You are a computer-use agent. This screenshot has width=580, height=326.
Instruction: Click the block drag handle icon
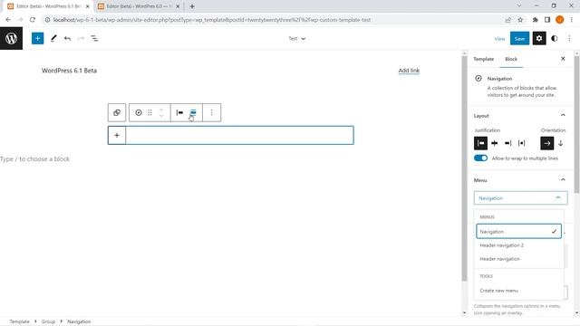point(150,112)
